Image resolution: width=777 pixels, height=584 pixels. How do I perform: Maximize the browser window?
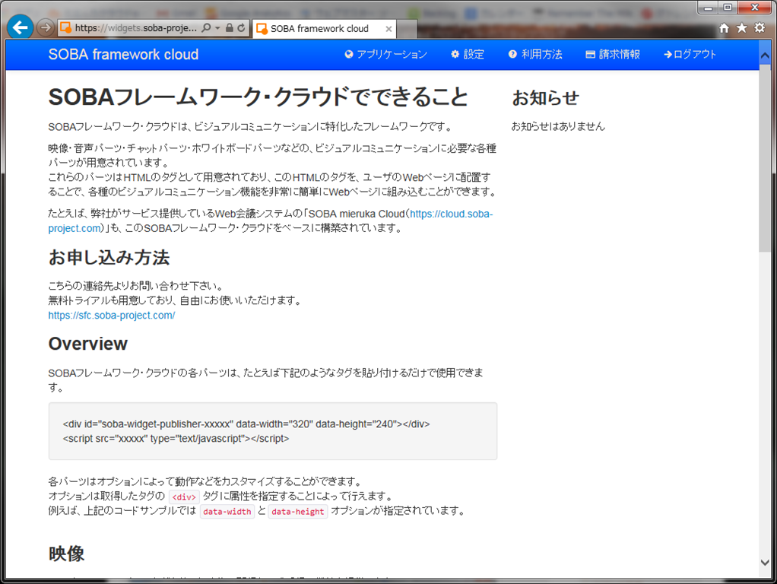728,8
